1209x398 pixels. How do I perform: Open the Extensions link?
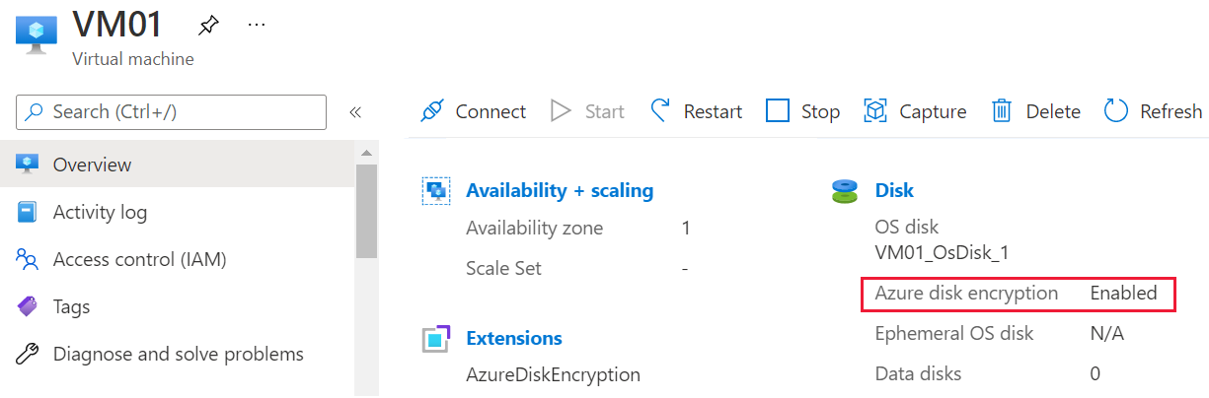[x=513, y=338]
